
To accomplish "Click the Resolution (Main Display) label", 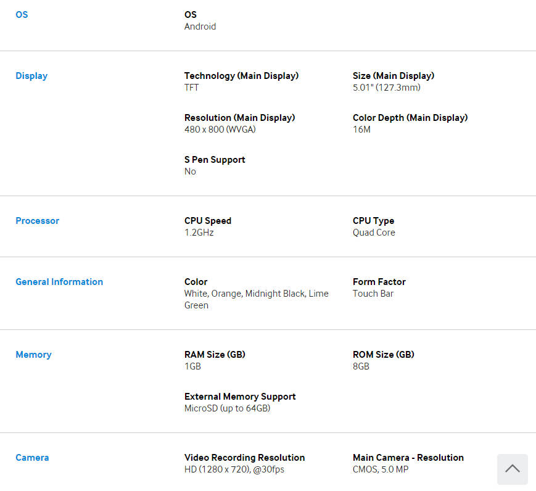I will (239, 118).
